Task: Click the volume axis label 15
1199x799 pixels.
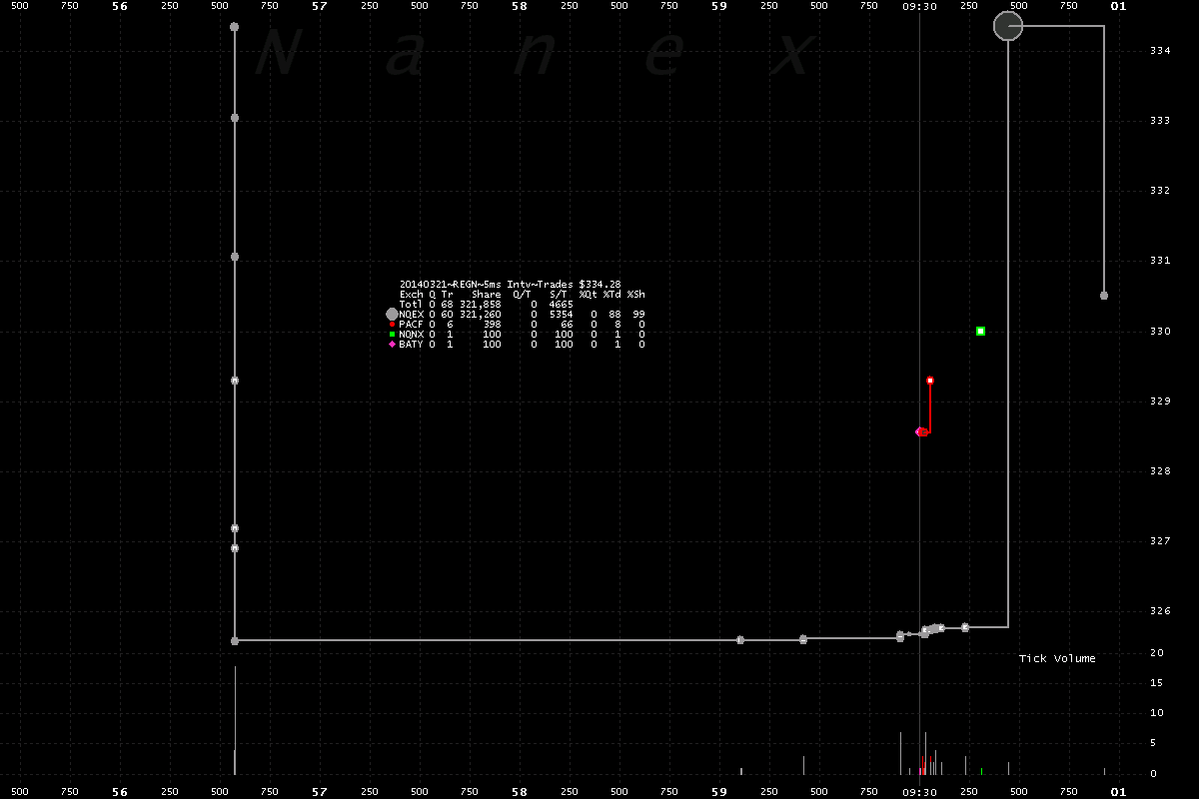Action: point(1156,683)
